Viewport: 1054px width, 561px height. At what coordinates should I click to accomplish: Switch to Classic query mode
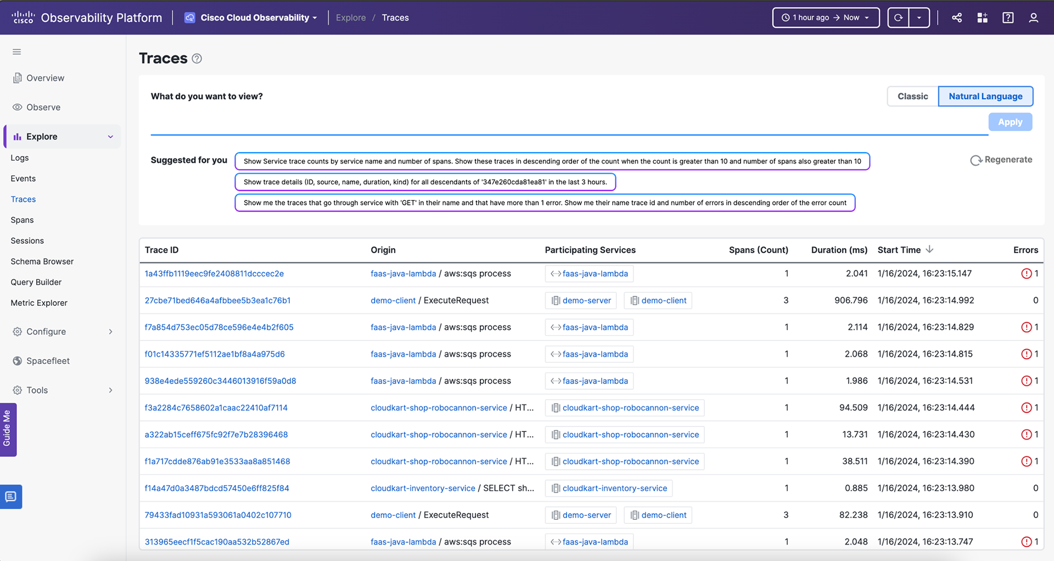click(912, 96)
